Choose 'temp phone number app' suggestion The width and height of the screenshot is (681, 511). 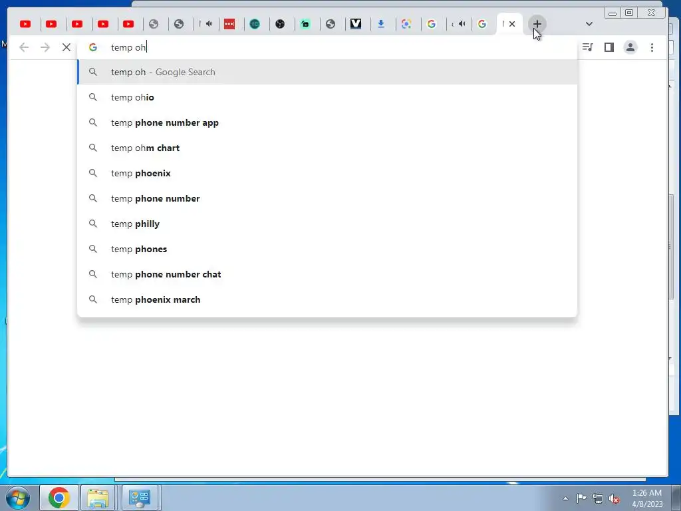click(x=327, y=122)
